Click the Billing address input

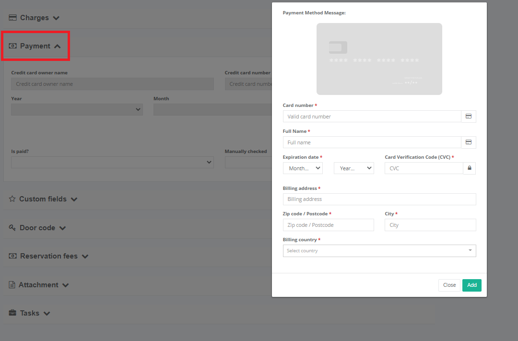click(x=379, y=199)
